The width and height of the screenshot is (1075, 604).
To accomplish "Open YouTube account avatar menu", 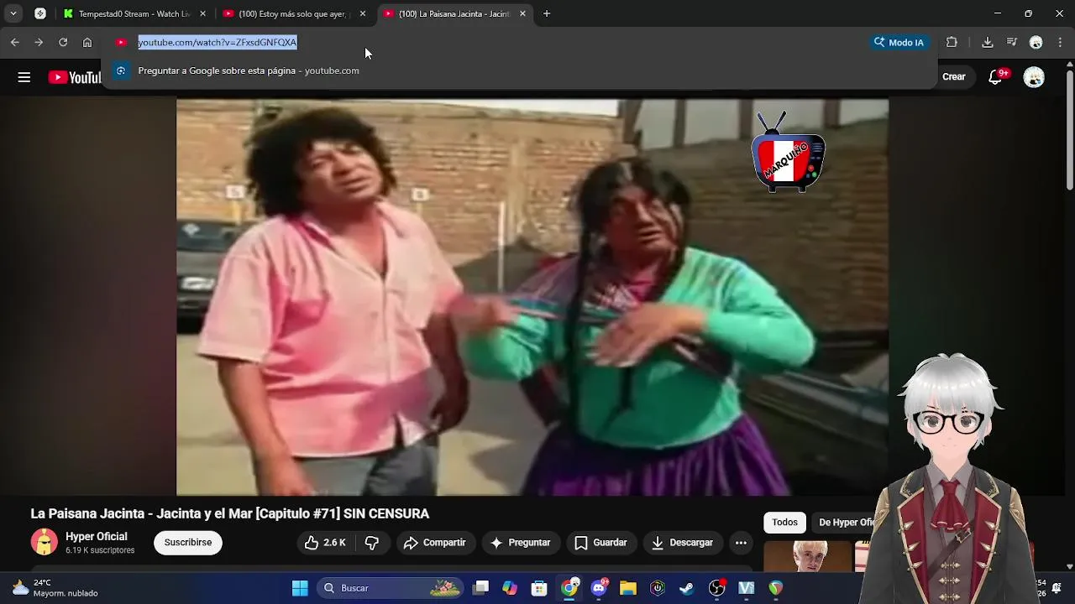I will pos(1034,77).
